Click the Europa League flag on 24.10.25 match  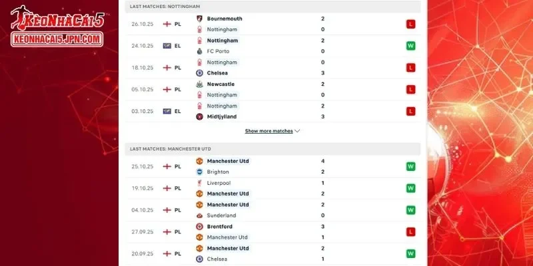coord(167,46)
